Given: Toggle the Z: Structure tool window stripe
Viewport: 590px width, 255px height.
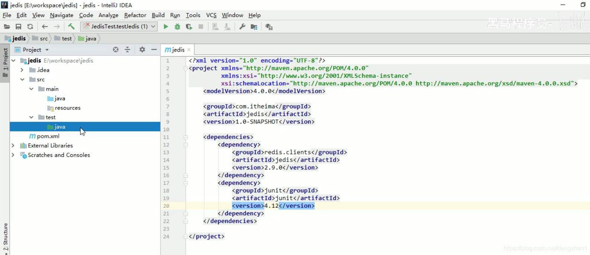Looking at the screenshot, I should pos(5,237).
